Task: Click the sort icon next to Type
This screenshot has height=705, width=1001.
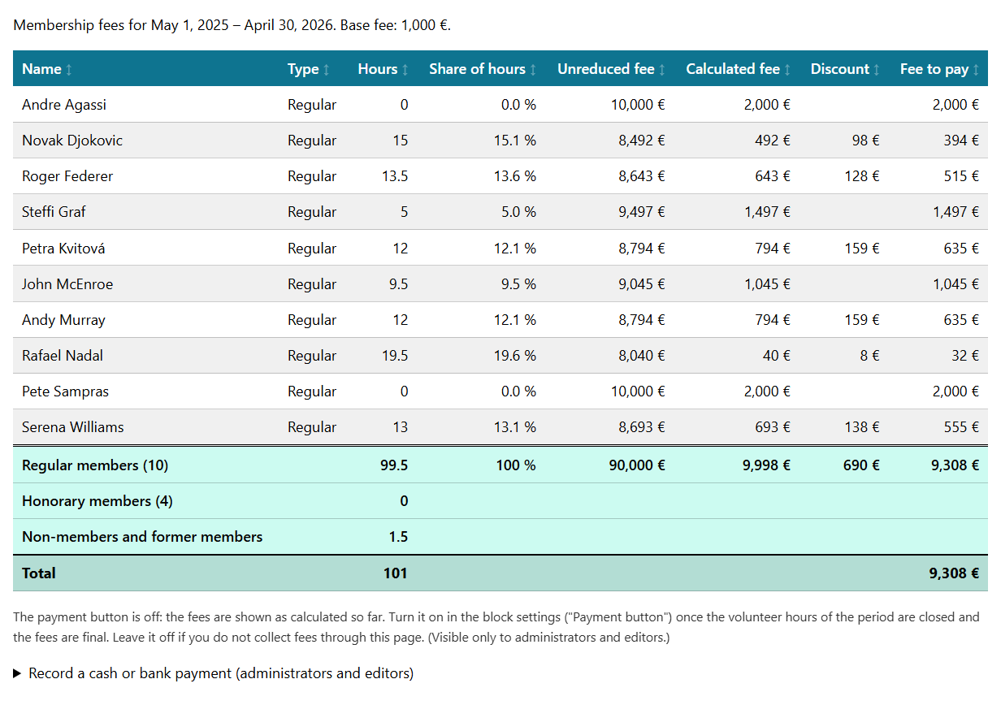Action: click(327, 70)
